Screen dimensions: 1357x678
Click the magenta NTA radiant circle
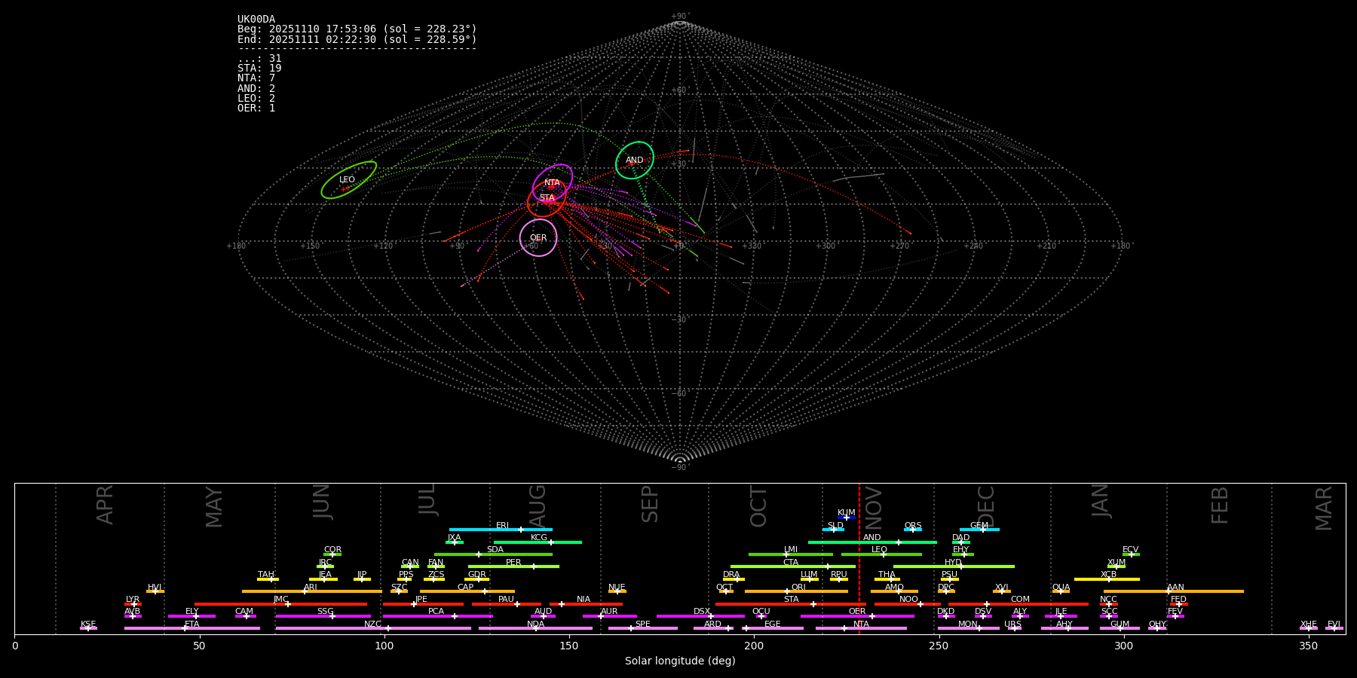553,182
